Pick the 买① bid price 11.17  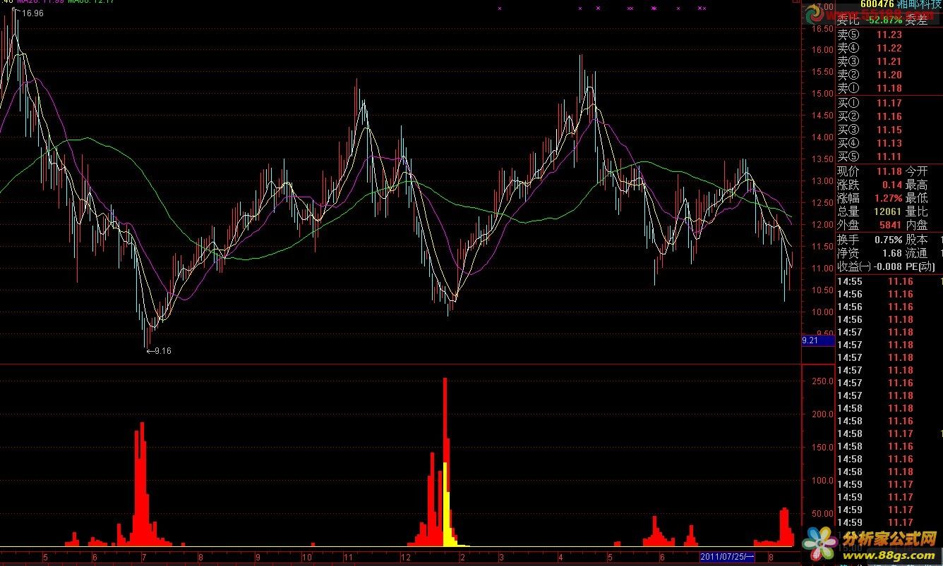click(889, 103)
